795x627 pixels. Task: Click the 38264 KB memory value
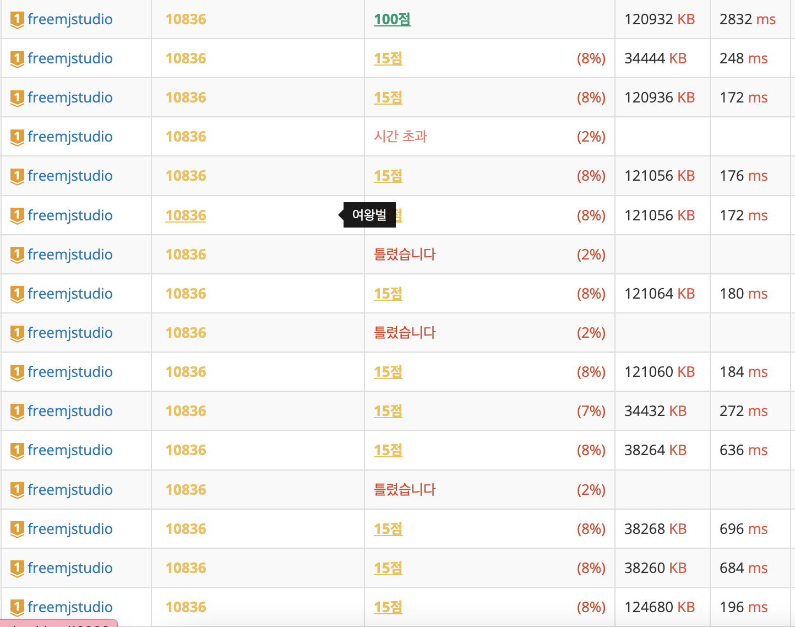[655, 450]
